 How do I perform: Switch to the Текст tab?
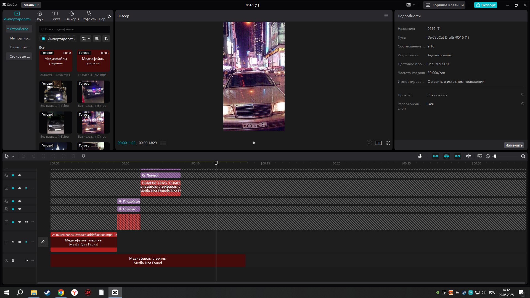coord(55,16)
